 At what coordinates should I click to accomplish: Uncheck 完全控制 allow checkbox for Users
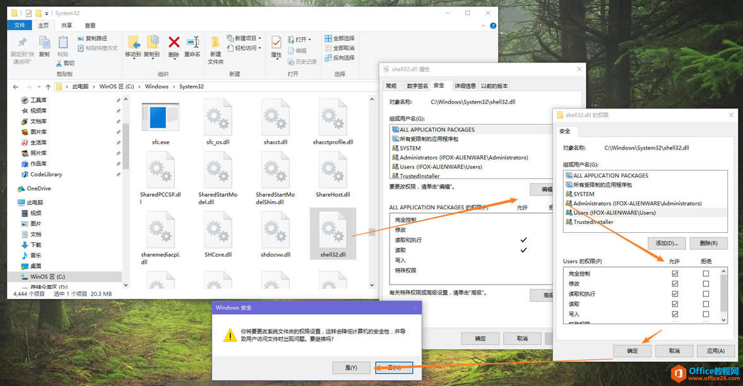675,273
